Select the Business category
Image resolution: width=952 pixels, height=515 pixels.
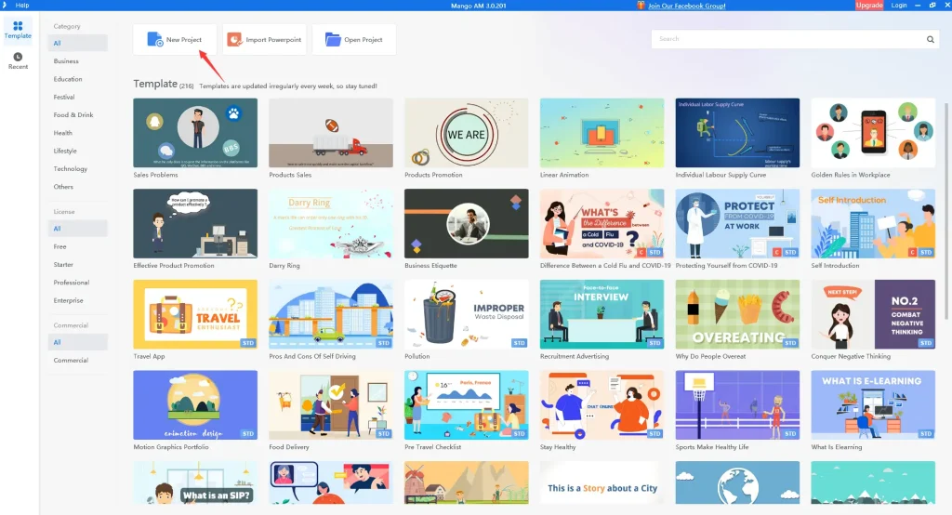(66, 61)
